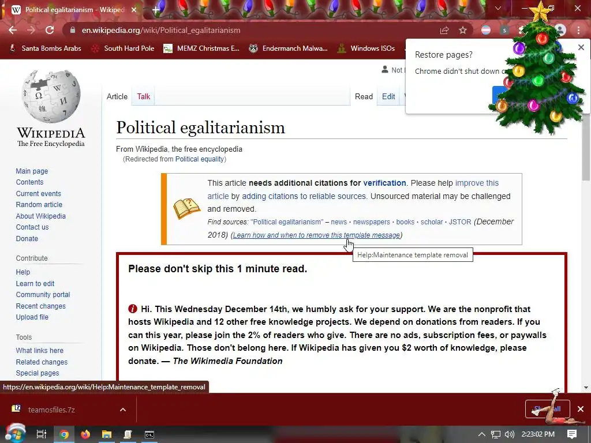The height and width of the screenshot is (443, 591).
Task: Open tab search dropdown chevron
Action: (498, 8)
